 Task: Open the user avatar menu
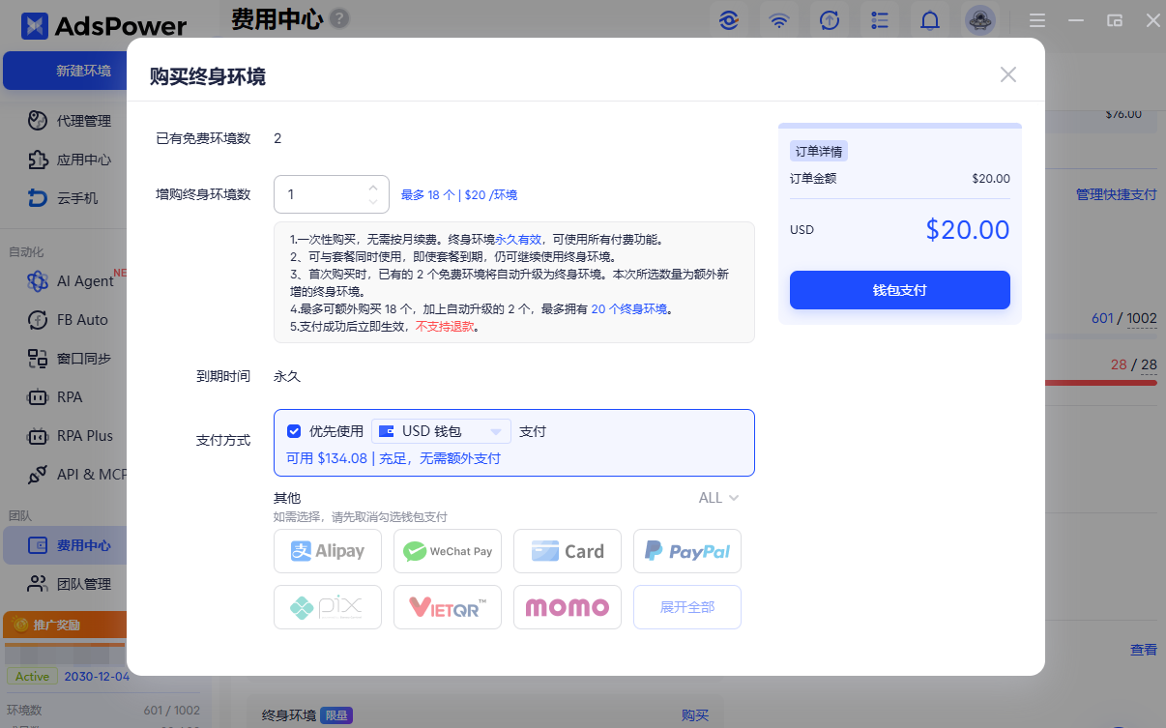click(980, 20)
